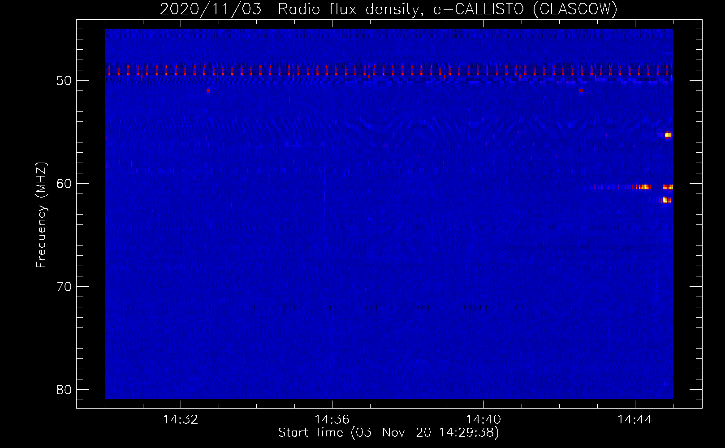
Task: Click the bright yellow spot near 55 MHz
Action: click(668, 135)
